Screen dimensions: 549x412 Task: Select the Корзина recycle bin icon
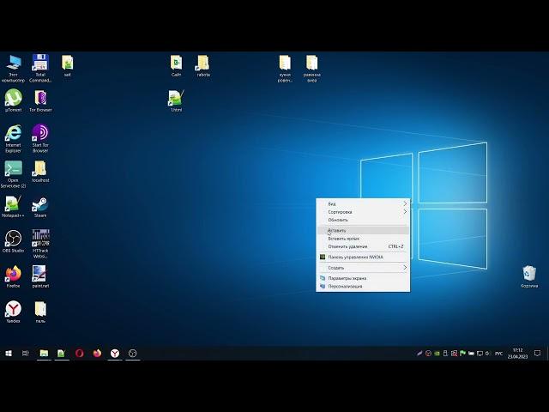tap(529, 276)
